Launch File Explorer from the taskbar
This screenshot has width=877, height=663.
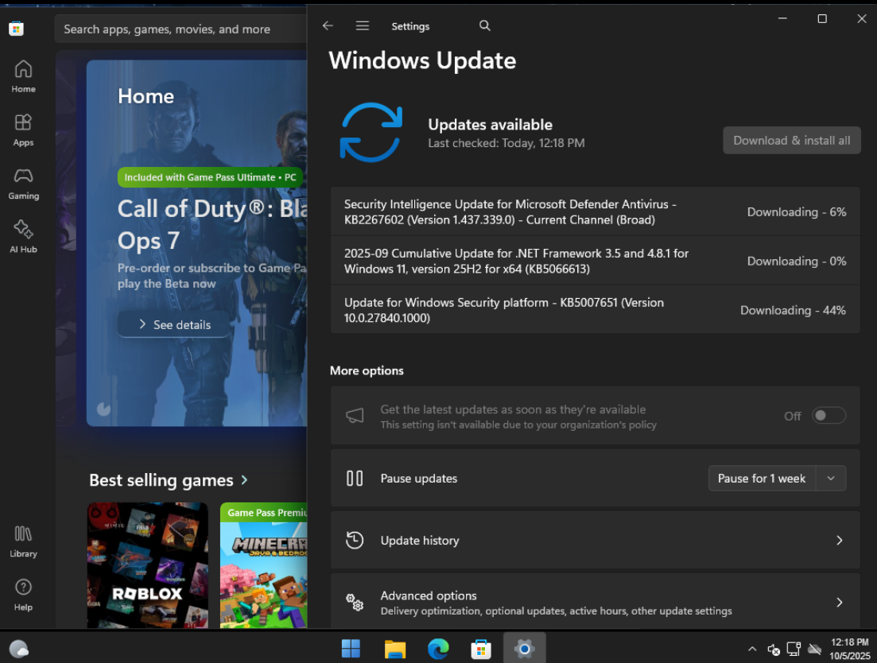pyautogui.click(x=395, y=649)
